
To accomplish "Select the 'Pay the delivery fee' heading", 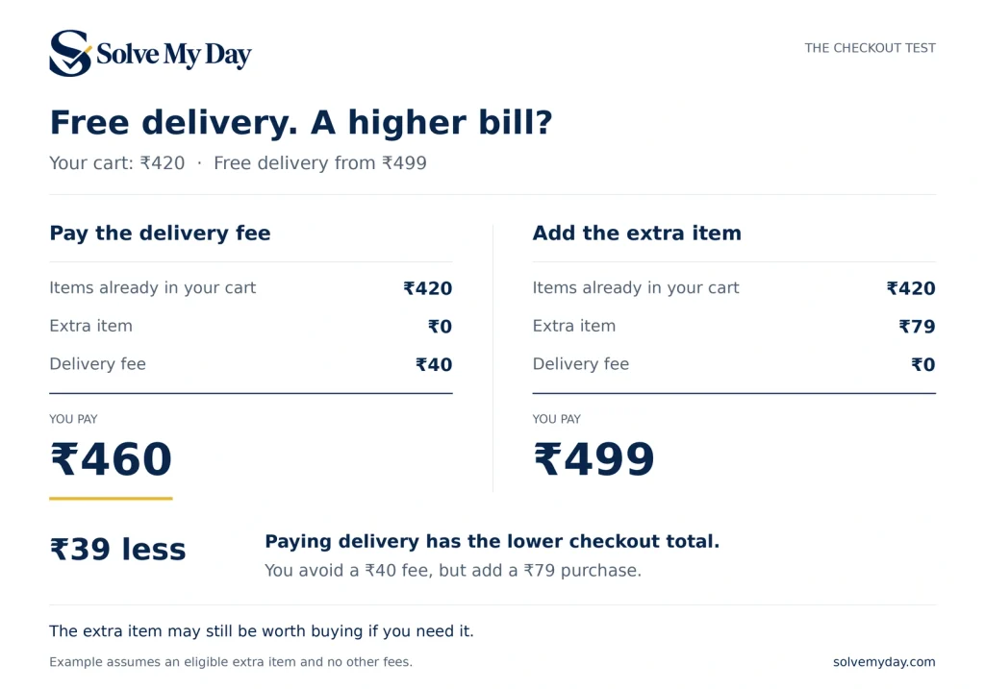I will tap(161, 234).
